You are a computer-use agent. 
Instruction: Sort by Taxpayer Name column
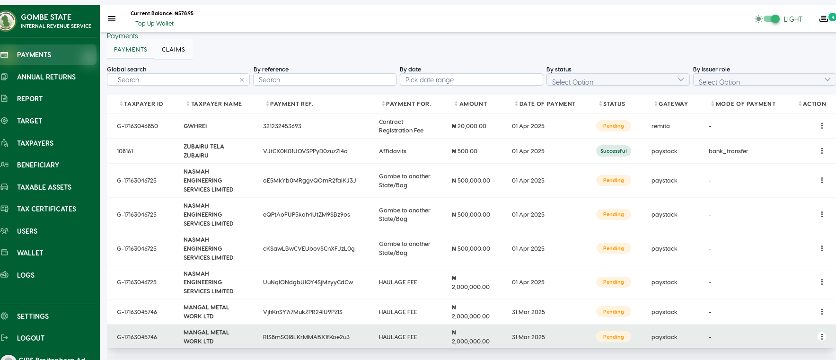click(214, 104)
